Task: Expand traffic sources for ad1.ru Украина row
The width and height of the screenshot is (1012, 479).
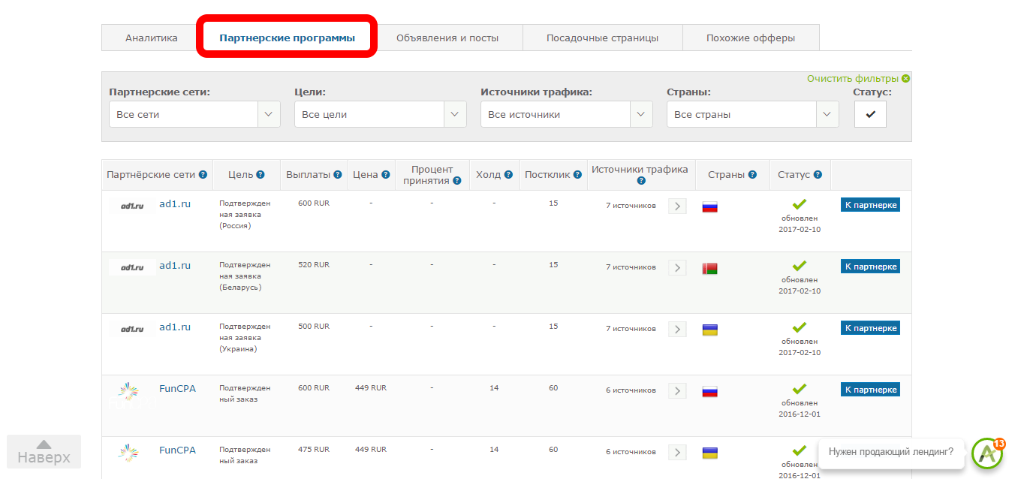Action: (x=677, y=329)
